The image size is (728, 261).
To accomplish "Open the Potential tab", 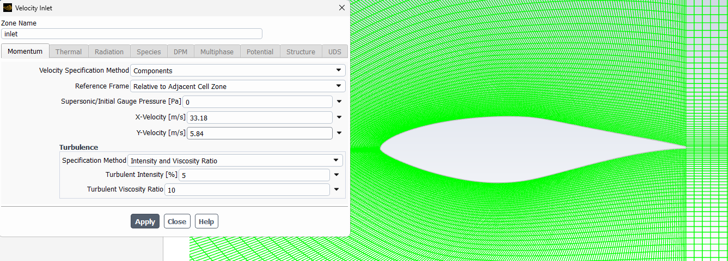I will [x=260, y=52].
